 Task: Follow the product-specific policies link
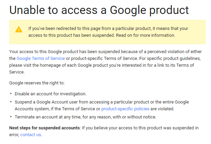click(125, 109)
